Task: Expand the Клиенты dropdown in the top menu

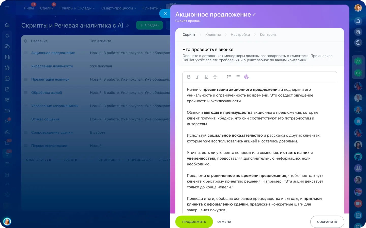Action: [152, 8]
